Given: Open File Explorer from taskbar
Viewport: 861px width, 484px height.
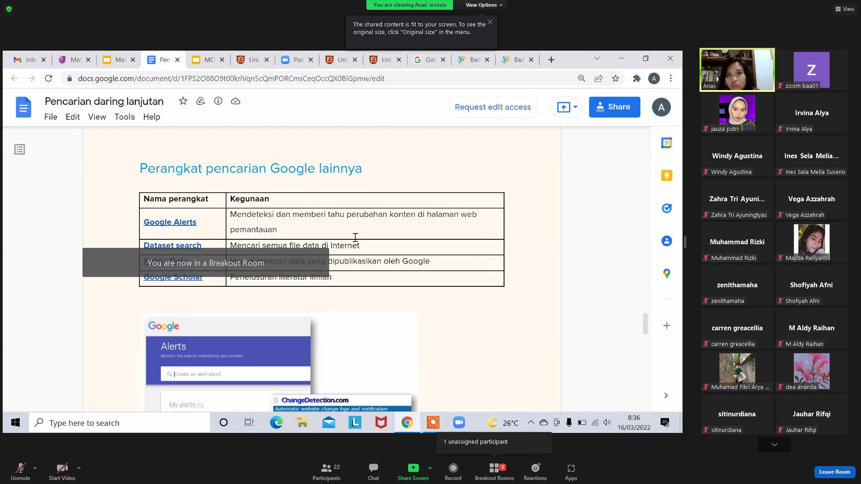Looking at the screenshot, I should point(302,422).
